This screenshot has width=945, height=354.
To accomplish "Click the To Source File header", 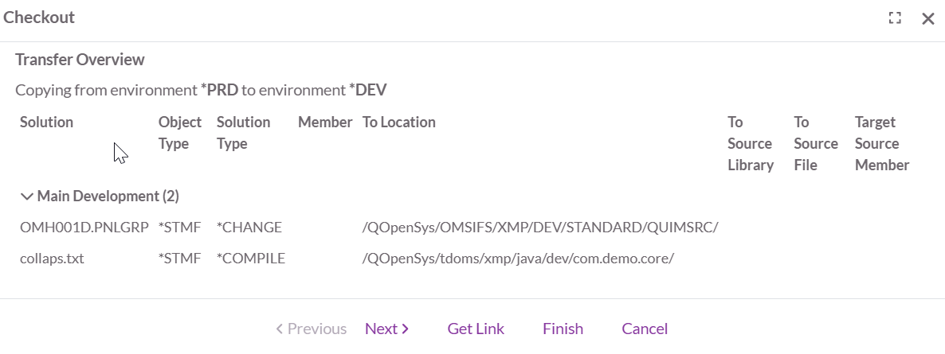I will pyautogui.click(x=815, y=143).
